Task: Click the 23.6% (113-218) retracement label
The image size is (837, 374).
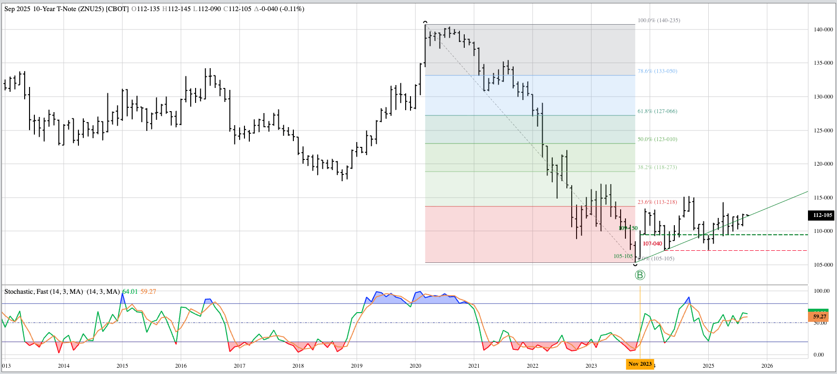Action: tap(657, 202)
